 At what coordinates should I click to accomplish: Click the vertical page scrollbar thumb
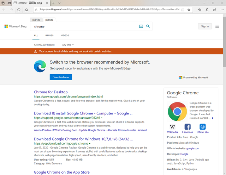pos(224,42)
